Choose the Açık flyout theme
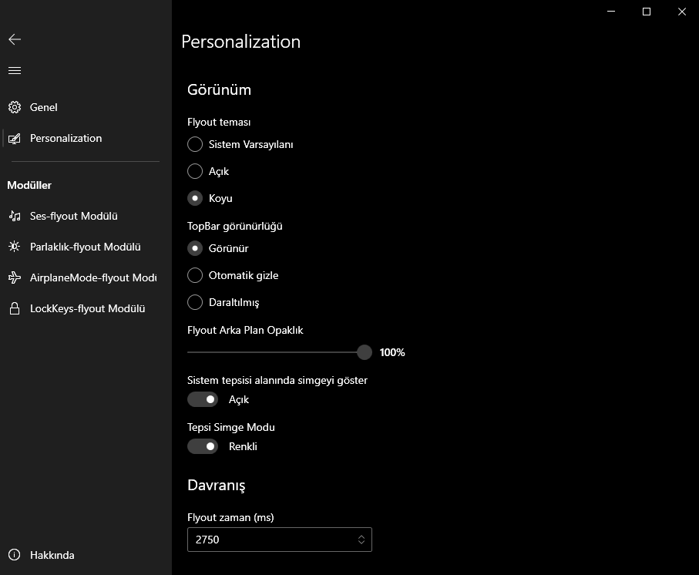Viewport: 699px width, 575px height. [x=195, y=171]
